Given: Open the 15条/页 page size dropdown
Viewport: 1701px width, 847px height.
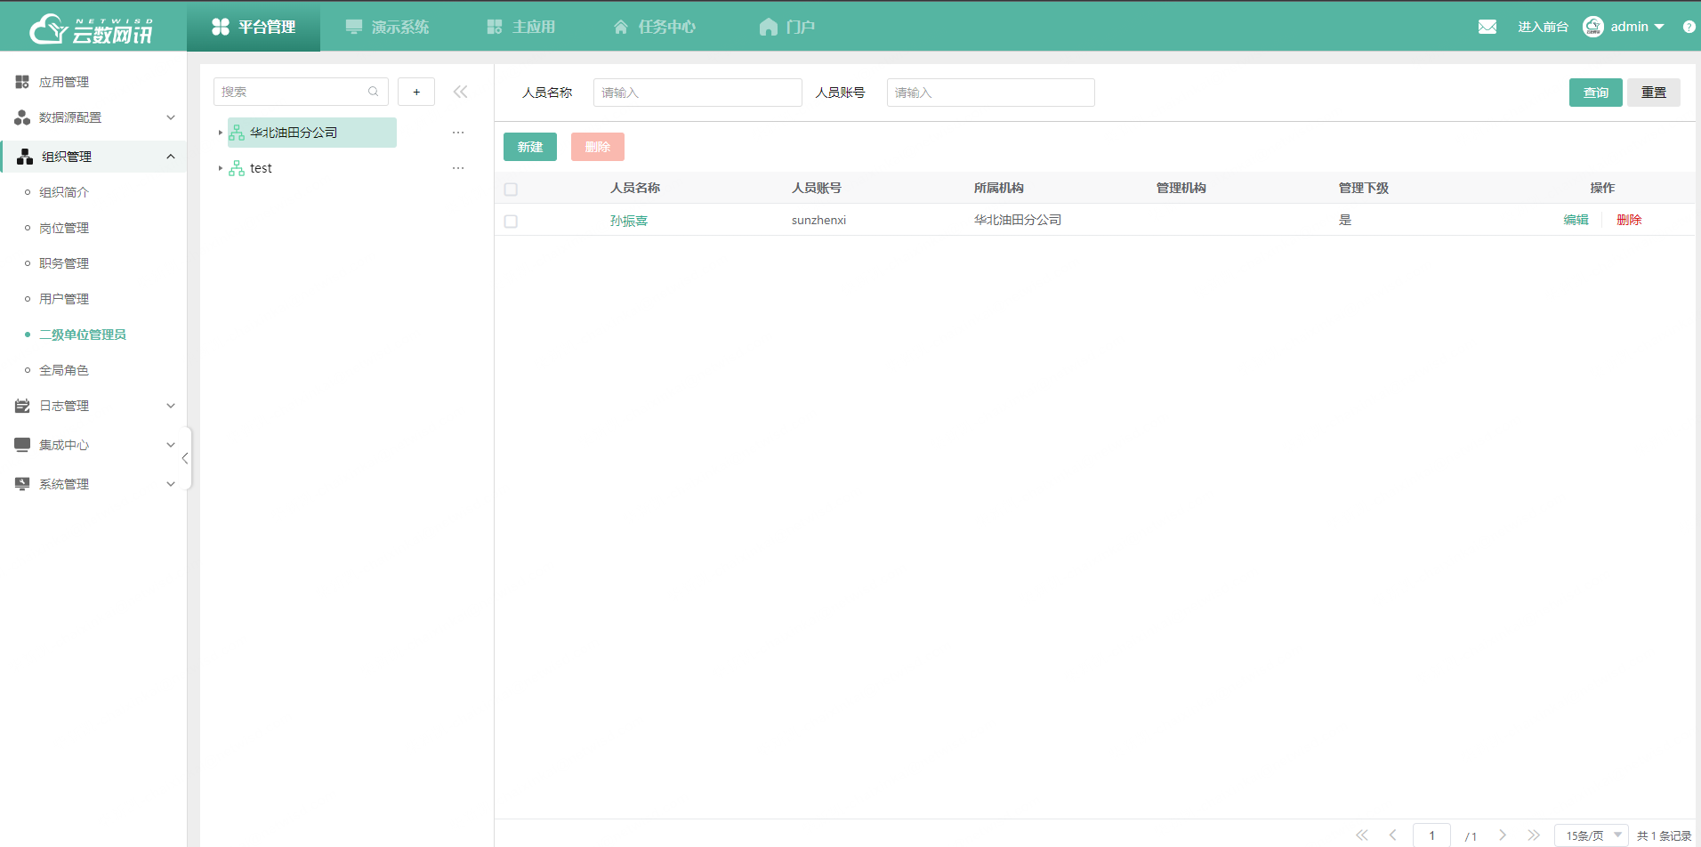Looking at the screenshot, I should tap(1592, 835).
